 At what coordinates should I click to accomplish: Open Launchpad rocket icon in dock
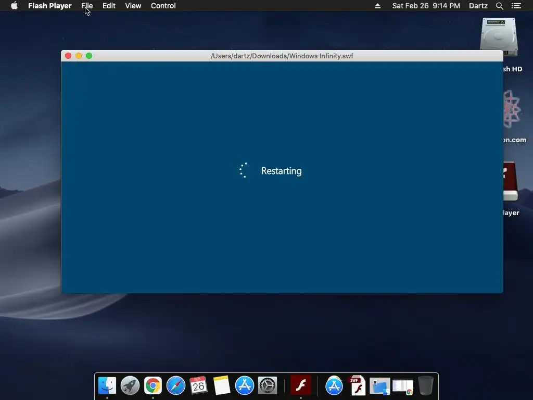130,385
